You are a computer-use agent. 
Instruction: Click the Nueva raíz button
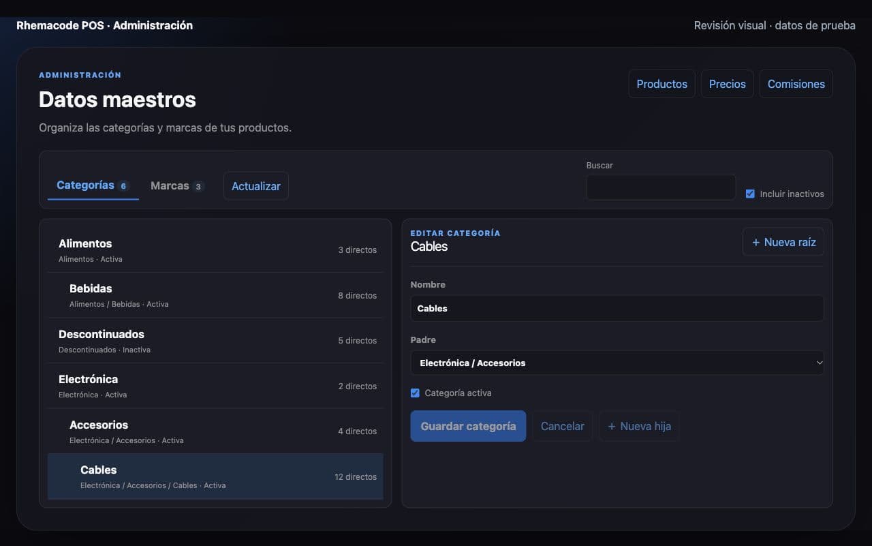(783, 242)
